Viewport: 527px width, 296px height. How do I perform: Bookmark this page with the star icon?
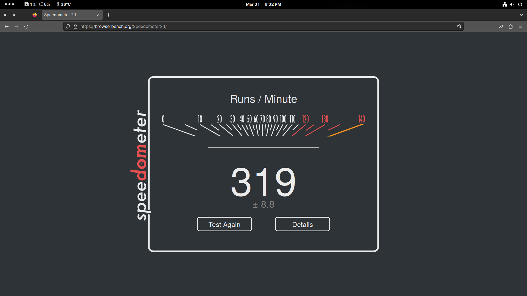[x=459, y=26]
